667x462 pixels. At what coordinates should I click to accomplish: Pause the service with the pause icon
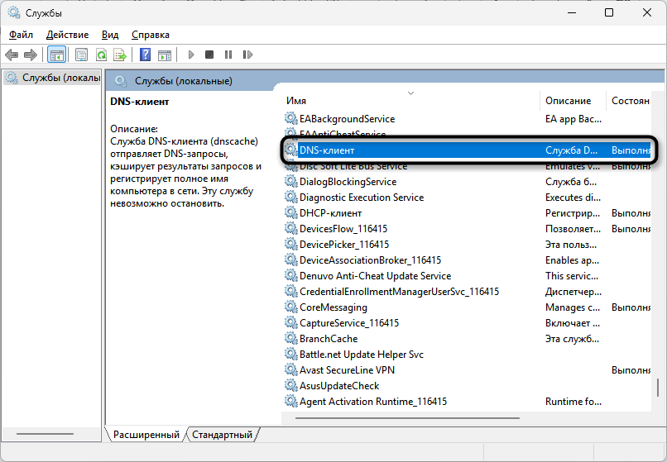[228, 55]
